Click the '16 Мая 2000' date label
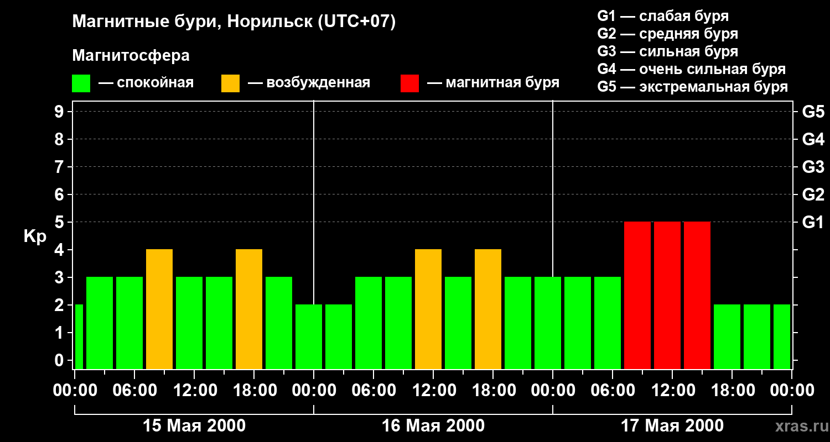The image size is (830, 442). click(x=433, y=426)
